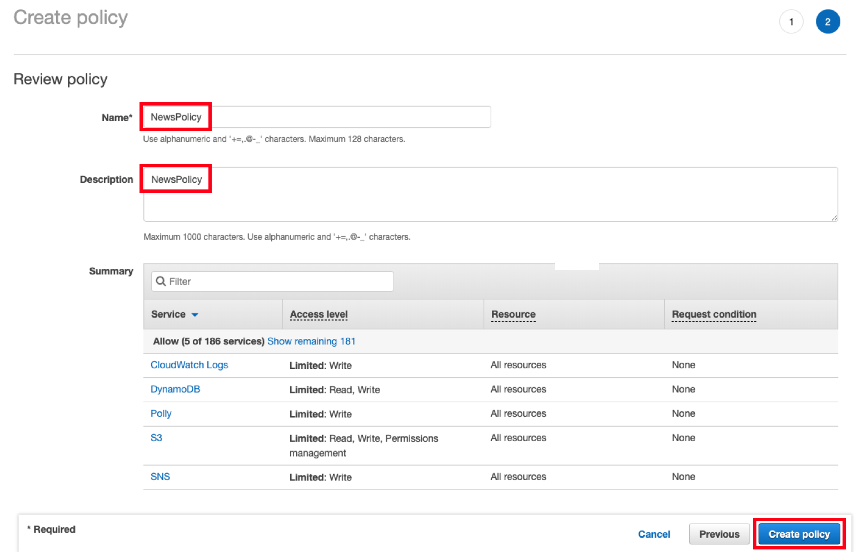The image size is (857, 555).
Task: Click the Review policy heading
Action: pos(60,79)
